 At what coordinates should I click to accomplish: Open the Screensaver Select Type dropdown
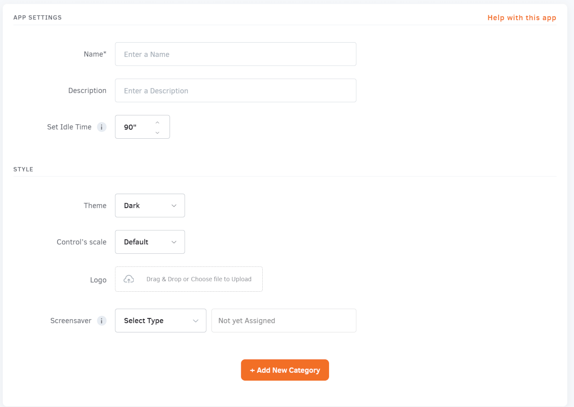160,321
